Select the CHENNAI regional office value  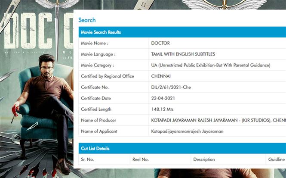(161, 76)
